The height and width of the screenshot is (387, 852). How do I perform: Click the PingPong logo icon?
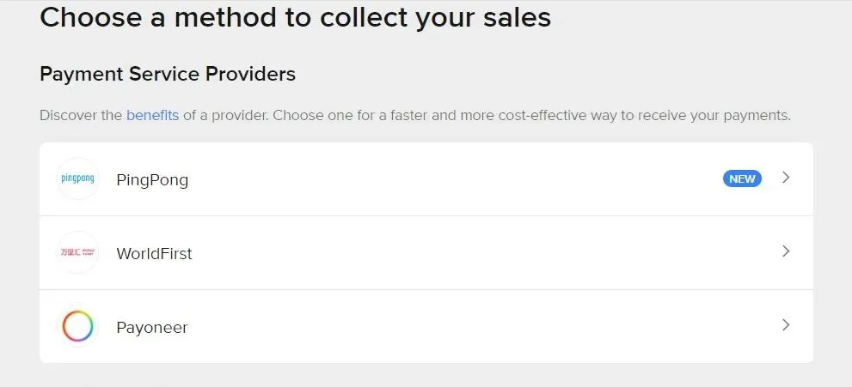pyautogui.click(x=77, y=178)
